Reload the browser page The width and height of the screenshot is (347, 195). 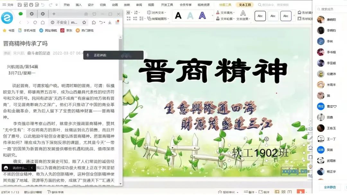(35, 22)
